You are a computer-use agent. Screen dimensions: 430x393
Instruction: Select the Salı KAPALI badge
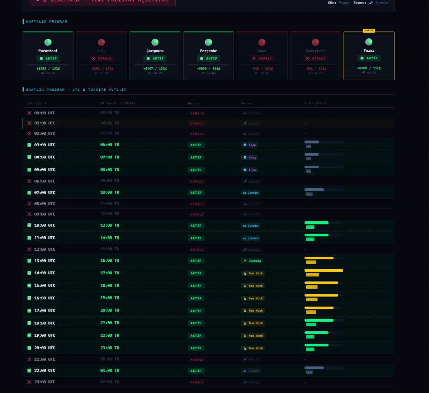101,58
